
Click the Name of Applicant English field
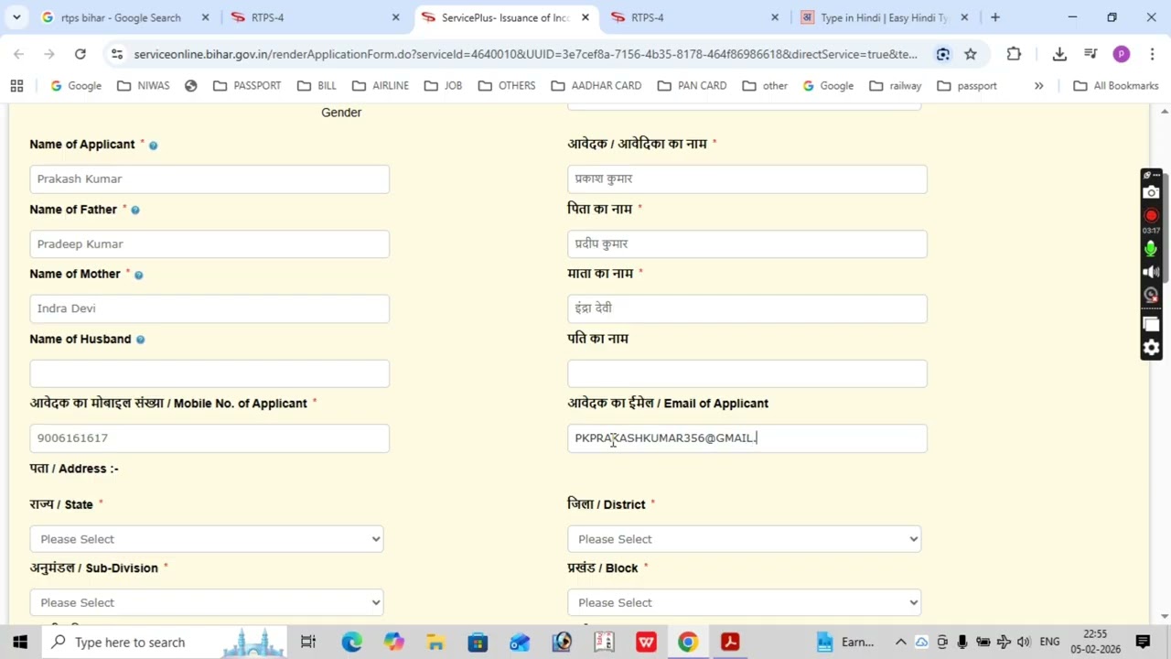tap(209, 179)
